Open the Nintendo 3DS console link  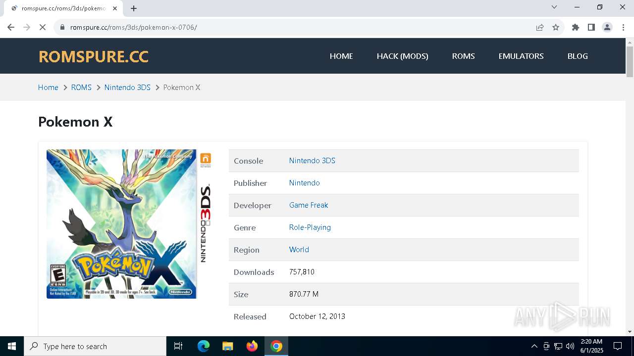(312, 161)
